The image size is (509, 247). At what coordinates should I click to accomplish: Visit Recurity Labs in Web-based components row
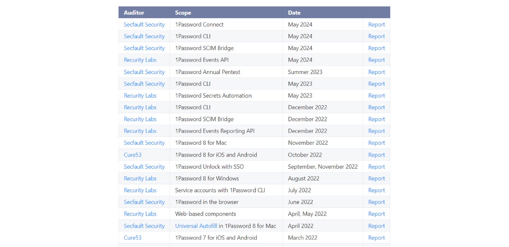pyautogui.click(x=140, y=214)
